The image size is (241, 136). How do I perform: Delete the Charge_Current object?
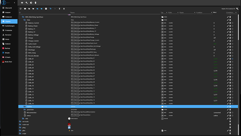pyautogui.click(x=230, y=41)
